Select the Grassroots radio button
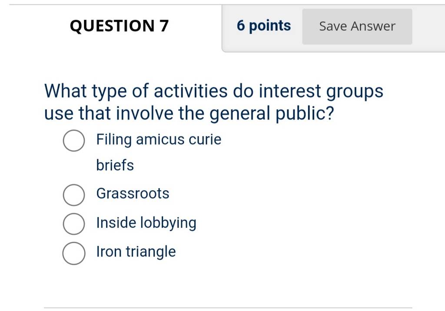 [74, 195]
